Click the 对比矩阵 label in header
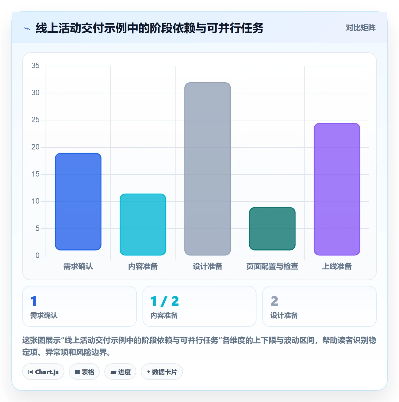 [x=361, y=28]
